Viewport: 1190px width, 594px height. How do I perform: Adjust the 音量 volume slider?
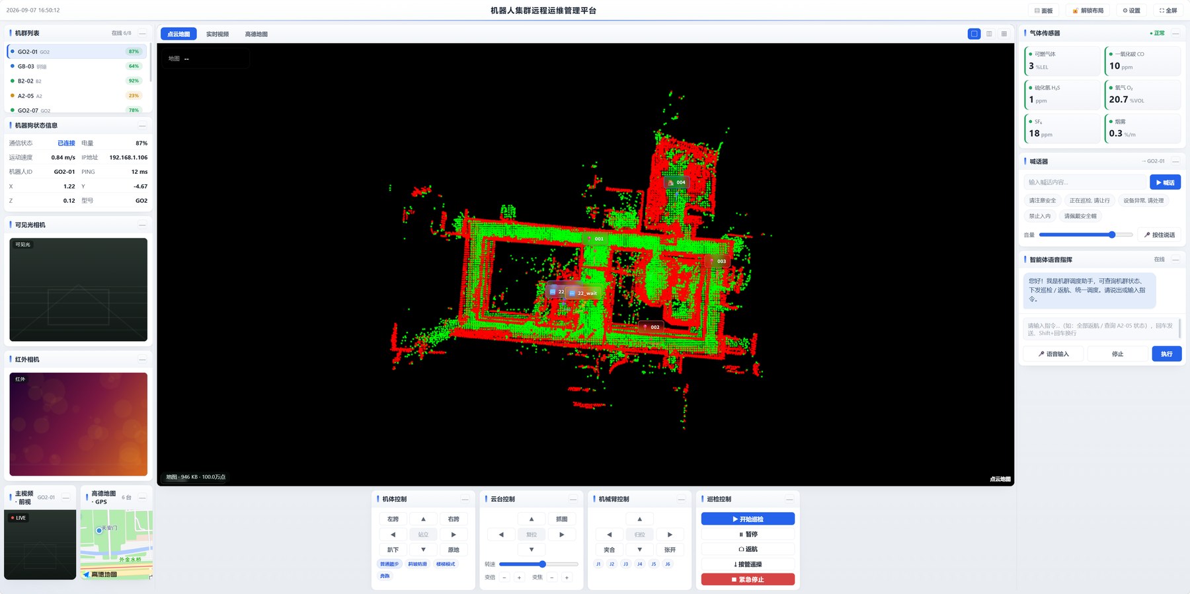click(1086, 235)
